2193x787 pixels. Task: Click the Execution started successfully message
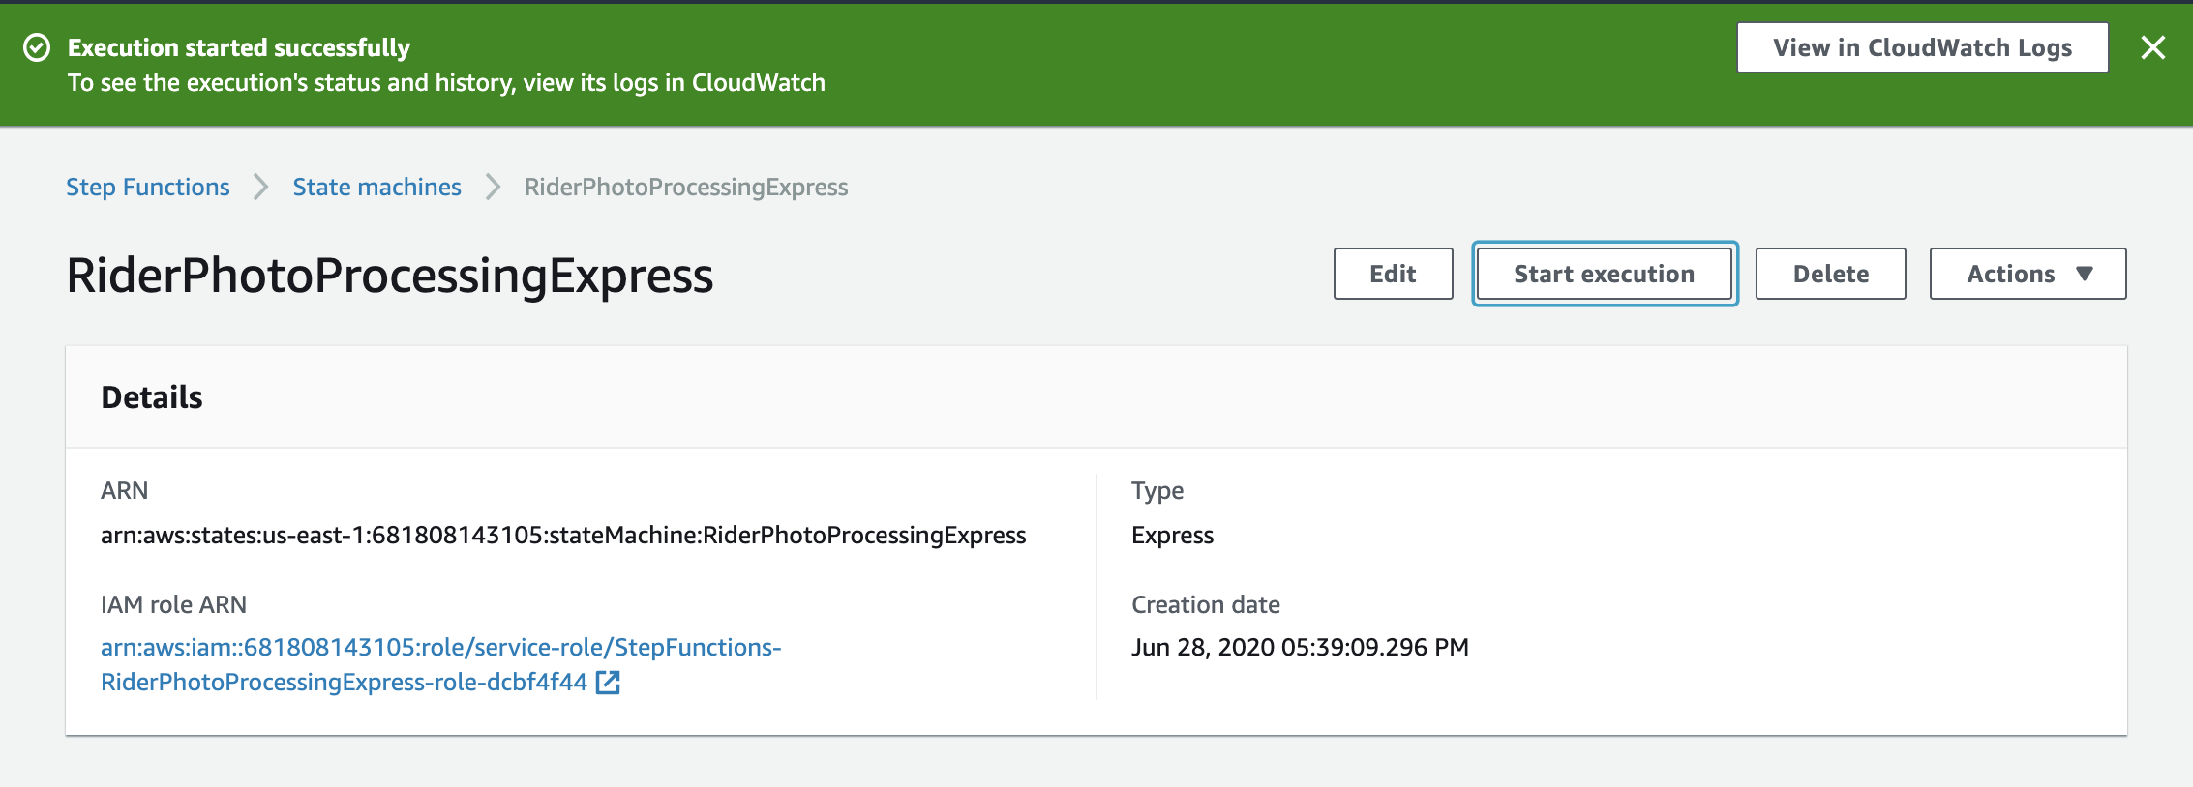coord(239,47)
